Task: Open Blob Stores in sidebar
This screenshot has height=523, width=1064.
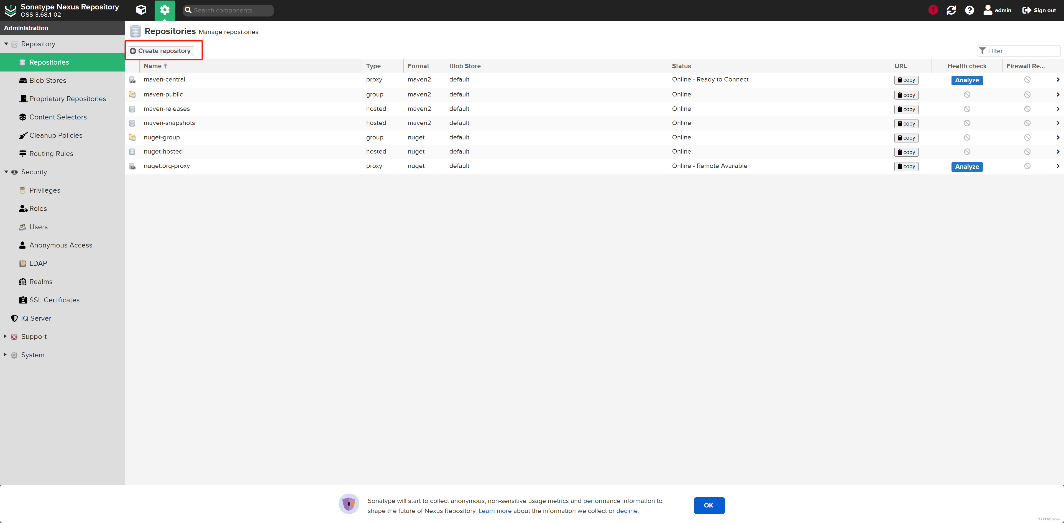Action: [x=47, y=81]
